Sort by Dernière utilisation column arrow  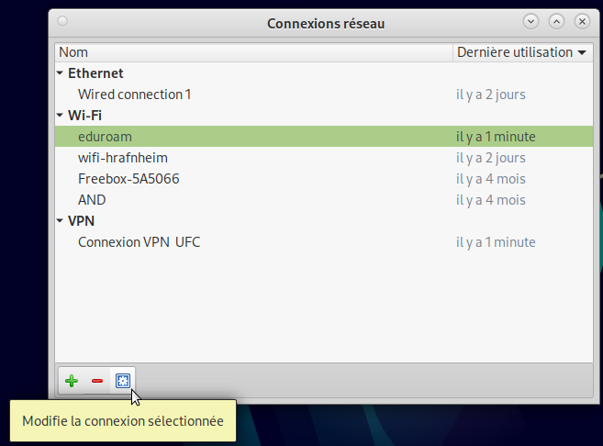(x=582, y=53)
